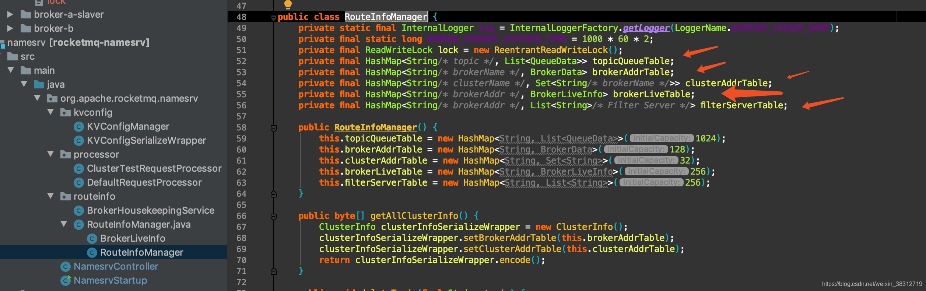Click the NamesrvStartup runnable class icon

pyautogui.click(x=66, y=280)
